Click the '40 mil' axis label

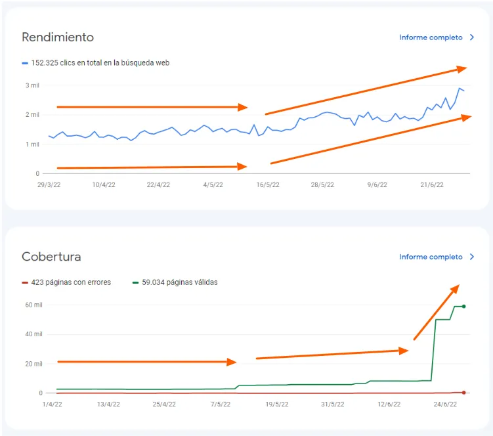(33, 334)
